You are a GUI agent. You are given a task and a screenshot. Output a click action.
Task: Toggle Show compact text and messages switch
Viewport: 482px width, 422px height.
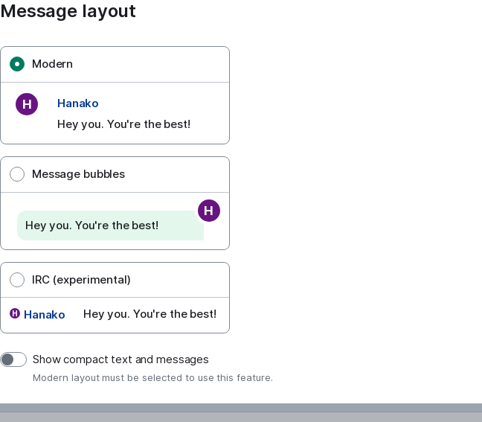pyautogui.click(x=13, y=359)
